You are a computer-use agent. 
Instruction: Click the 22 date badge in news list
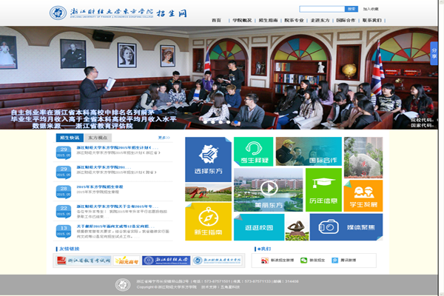[64, 211]
